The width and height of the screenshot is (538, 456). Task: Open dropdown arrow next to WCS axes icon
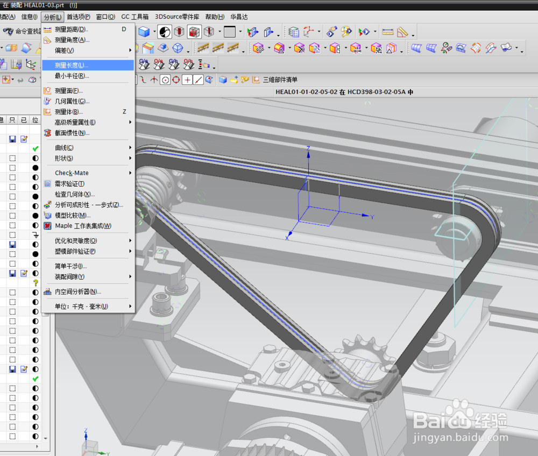(319, 32)
